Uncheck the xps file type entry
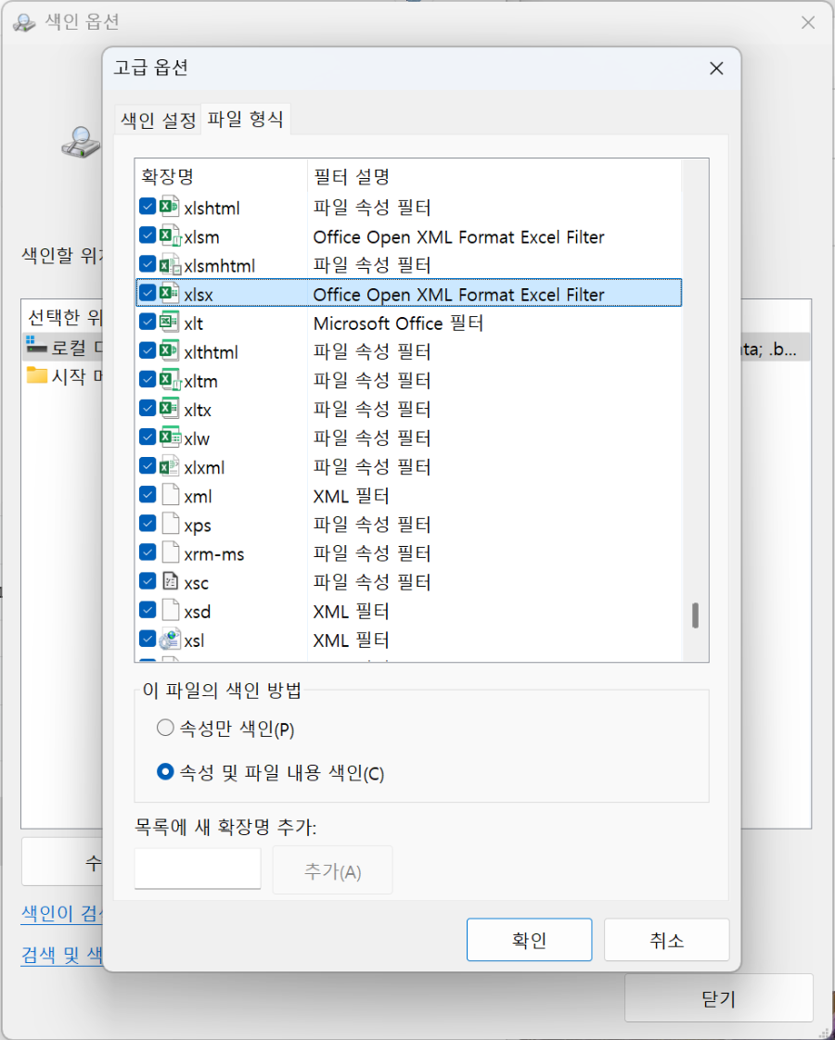 pyautogui.click(x=147, y=524)
